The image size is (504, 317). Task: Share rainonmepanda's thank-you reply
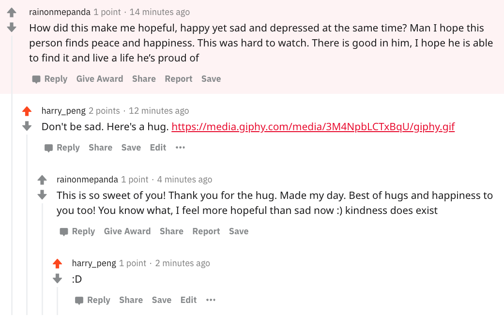pos(171,231)
